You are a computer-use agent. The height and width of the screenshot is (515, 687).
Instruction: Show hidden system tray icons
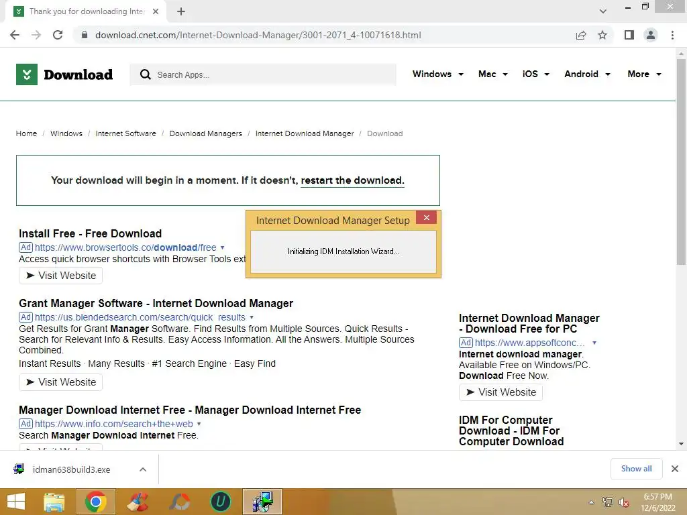592,502
